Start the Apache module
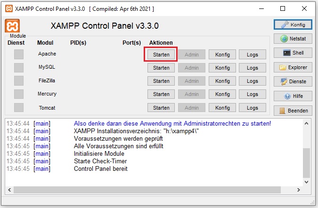 pyautogui.click(x=161, y=55)
